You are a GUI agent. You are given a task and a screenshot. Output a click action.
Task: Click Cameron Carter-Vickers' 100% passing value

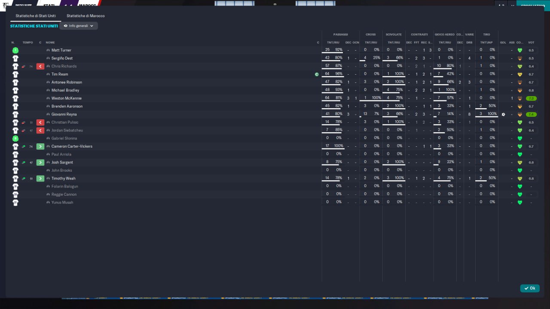pos(339,146)
